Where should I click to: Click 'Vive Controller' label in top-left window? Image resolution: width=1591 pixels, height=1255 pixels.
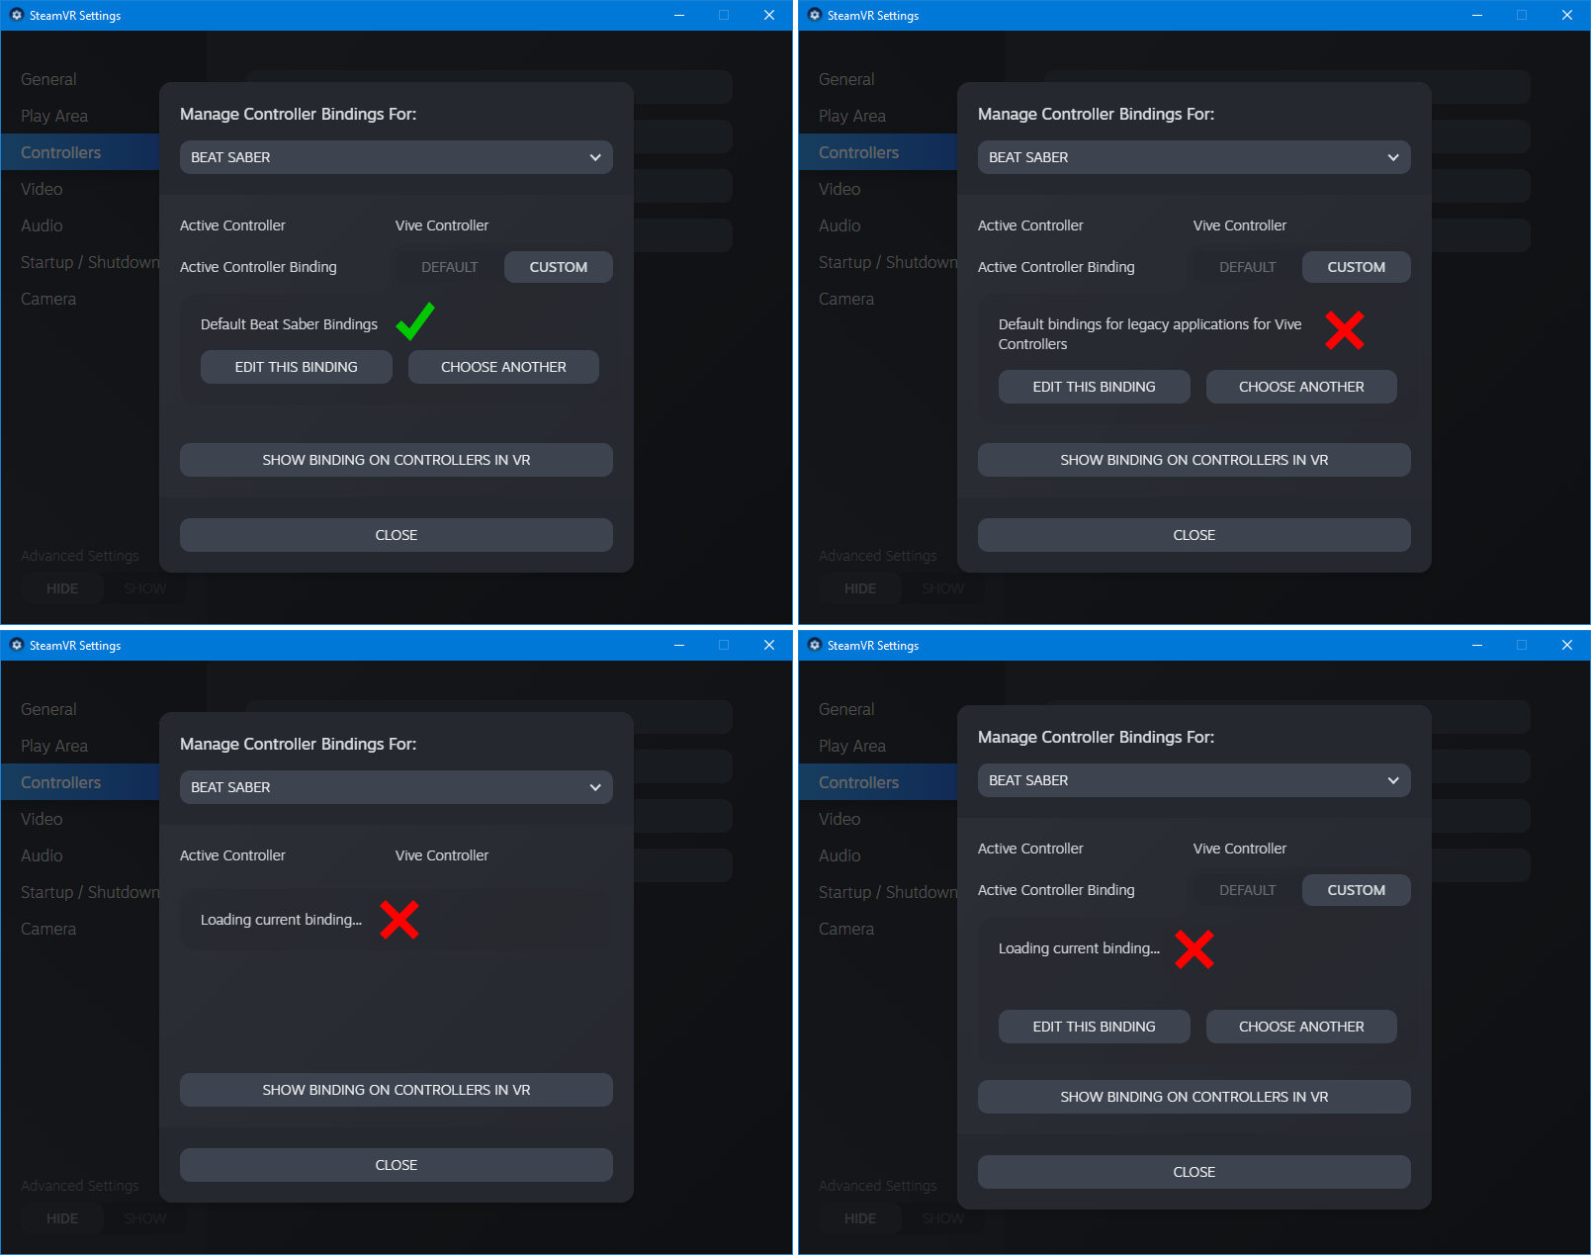[x=442, y=225]
